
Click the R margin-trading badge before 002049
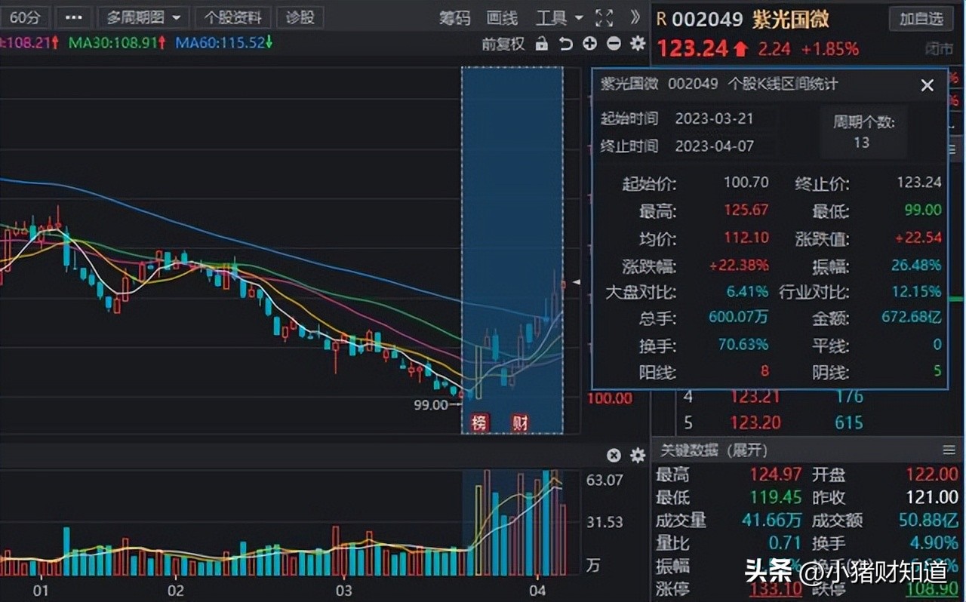(661, 19)
